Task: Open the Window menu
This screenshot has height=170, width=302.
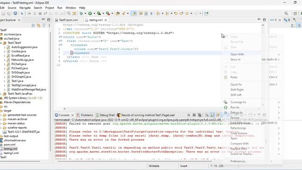Action: click(x=71, y=8)
